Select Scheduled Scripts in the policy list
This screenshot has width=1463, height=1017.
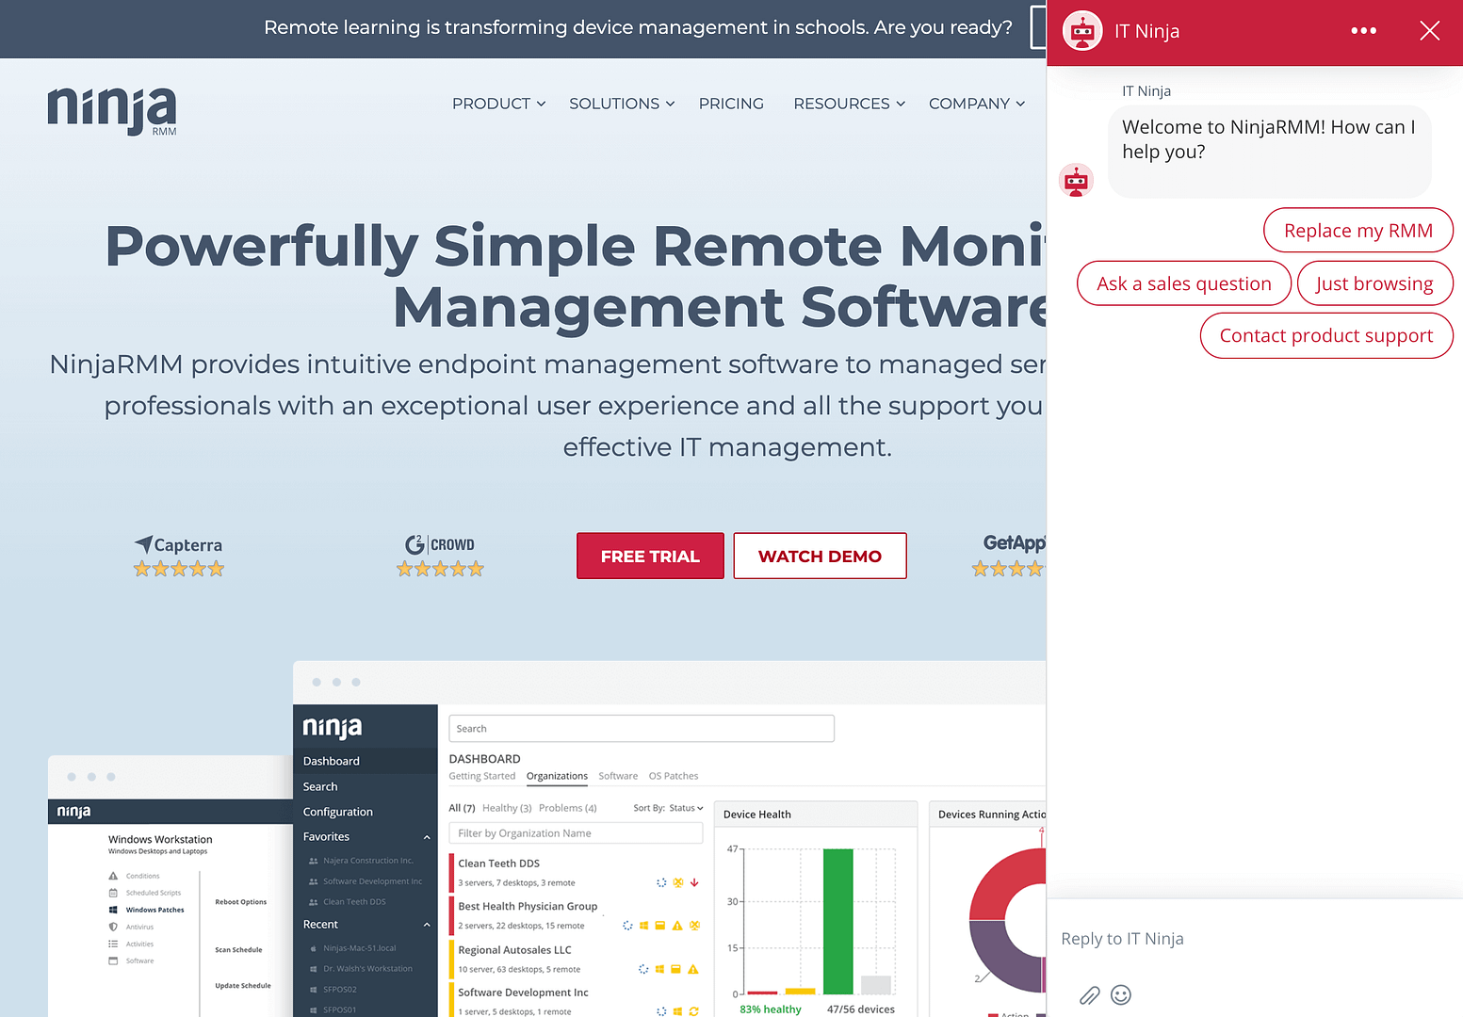point(144,893)
